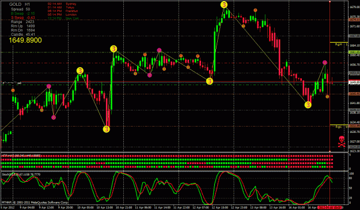
Task: Click the large yellow 1649.8900 price
Action: click(25, 40)
